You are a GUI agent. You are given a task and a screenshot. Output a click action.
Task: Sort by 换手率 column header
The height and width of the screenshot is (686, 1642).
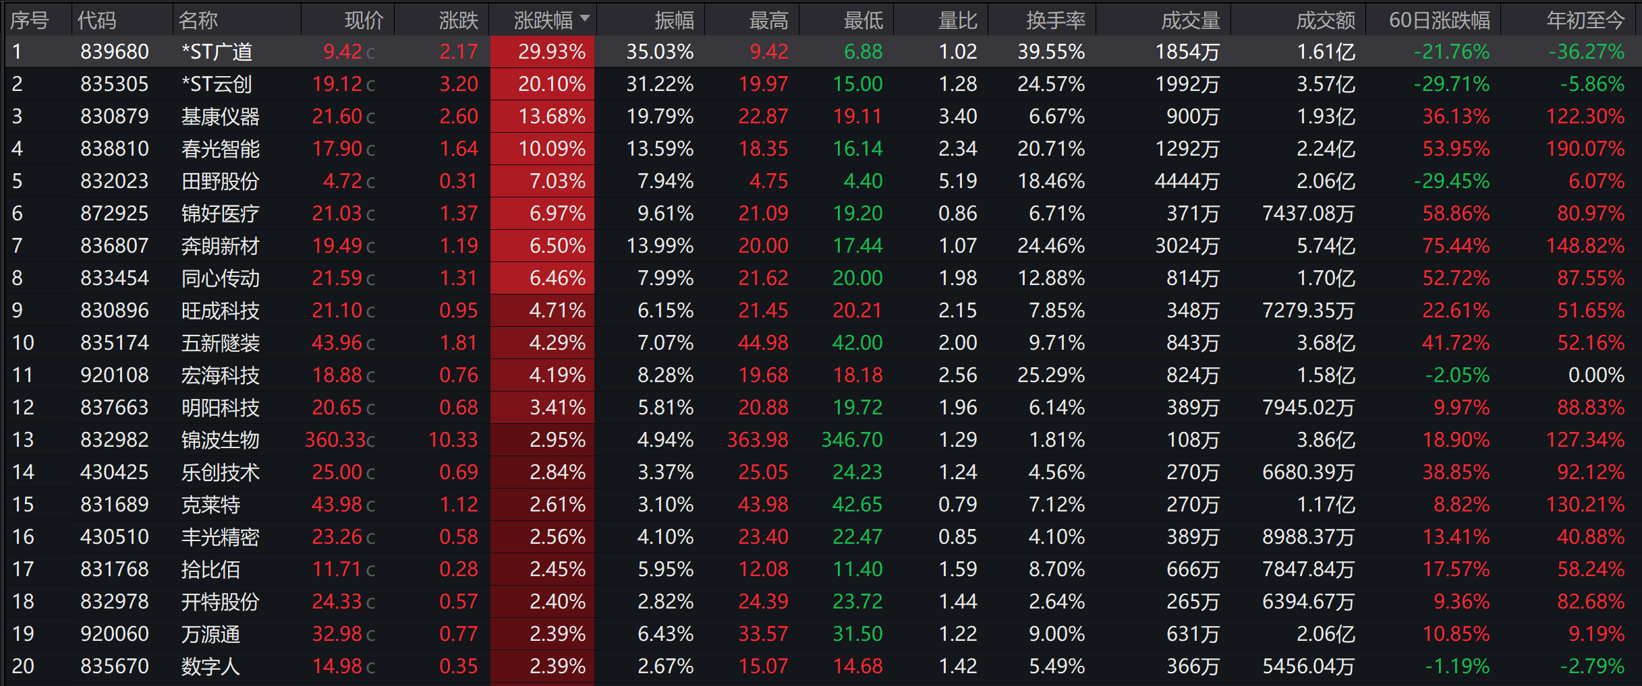click(1055, 20)
